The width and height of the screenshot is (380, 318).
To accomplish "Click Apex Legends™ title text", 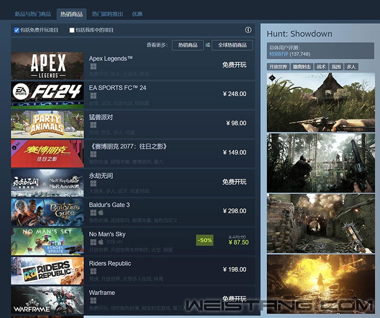I will tap(111, 59).
